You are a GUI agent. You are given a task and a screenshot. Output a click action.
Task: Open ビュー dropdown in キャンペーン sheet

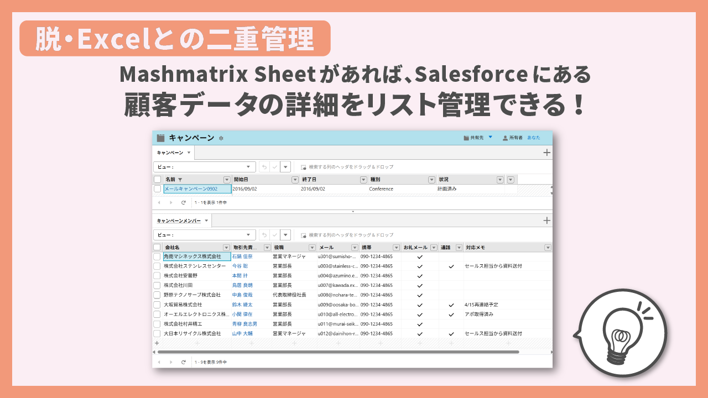[x=205, y=167]
